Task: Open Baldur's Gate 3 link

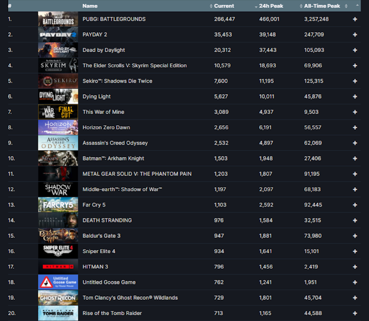Action: 101,236
